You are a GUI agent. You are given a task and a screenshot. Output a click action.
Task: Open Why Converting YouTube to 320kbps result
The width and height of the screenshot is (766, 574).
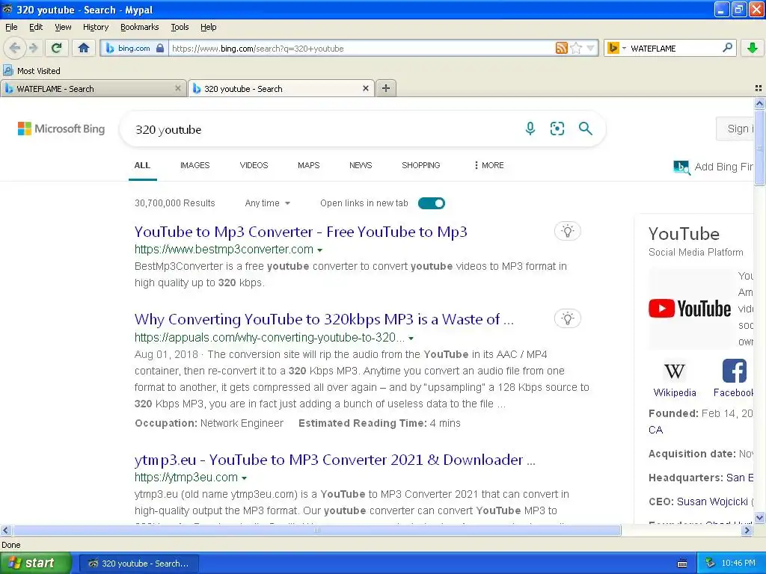coord(324,319)
